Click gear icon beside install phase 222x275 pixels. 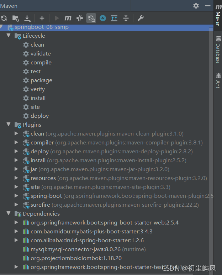click(26, 98)
